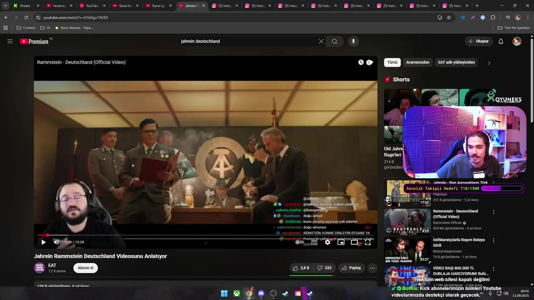This screenshot has width=534, height=300.
Task: Show more filter chips arrow
Action: pyautogui.click(x=489, y=63)
